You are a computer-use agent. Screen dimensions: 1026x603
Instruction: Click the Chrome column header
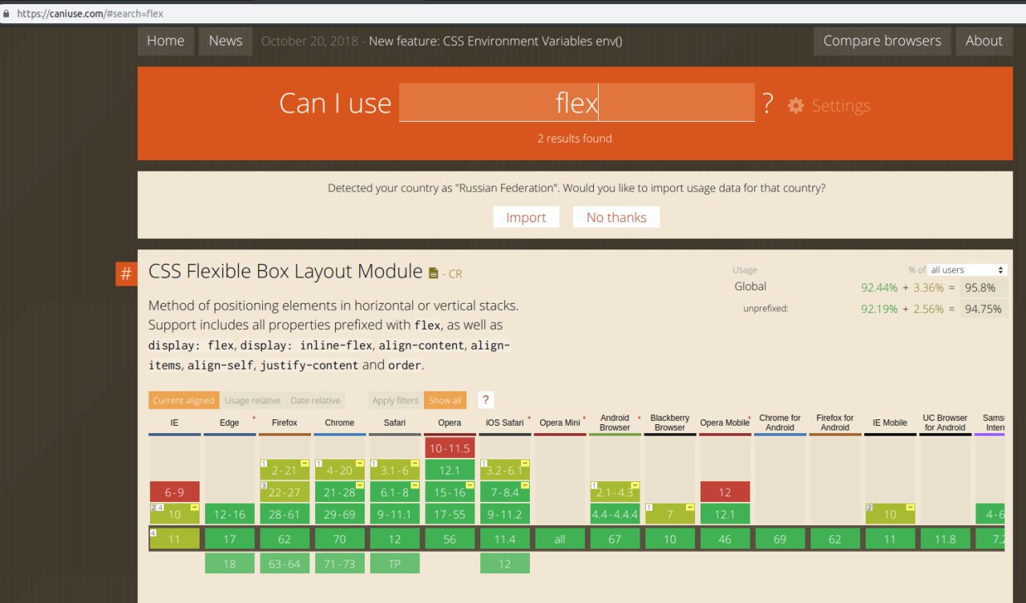pyautogui.click(x=340, y=423)
